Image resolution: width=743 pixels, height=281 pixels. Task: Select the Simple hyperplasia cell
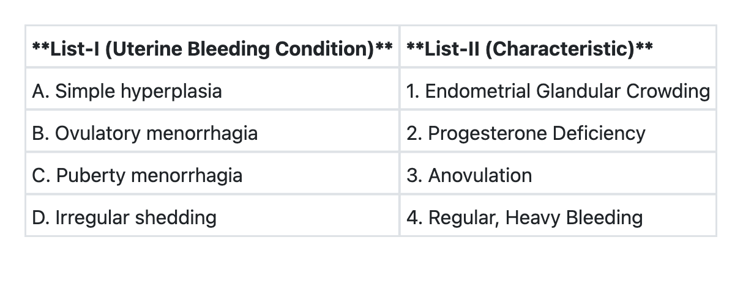[127, 91]
